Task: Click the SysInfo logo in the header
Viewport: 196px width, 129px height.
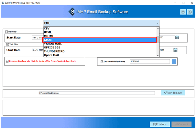Action: (72, 12)
